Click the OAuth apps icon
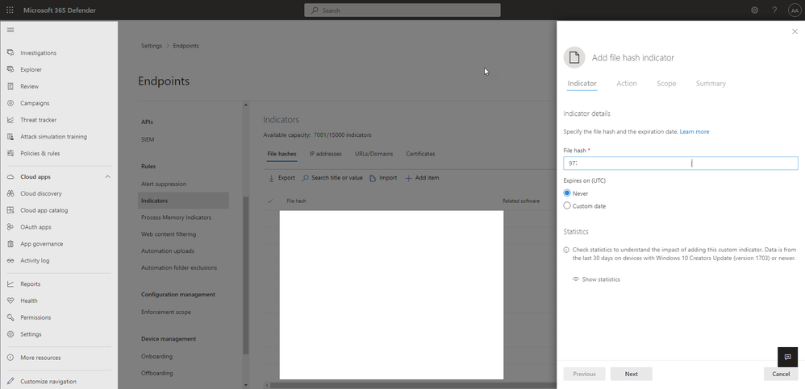The width and height of the screenshot is (805, 389). (x=10, y=227)
